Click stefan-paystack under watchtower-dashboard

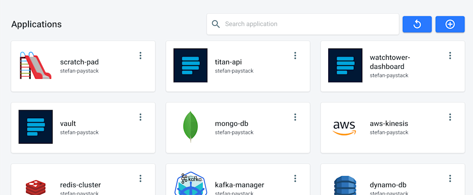point(389,75)
